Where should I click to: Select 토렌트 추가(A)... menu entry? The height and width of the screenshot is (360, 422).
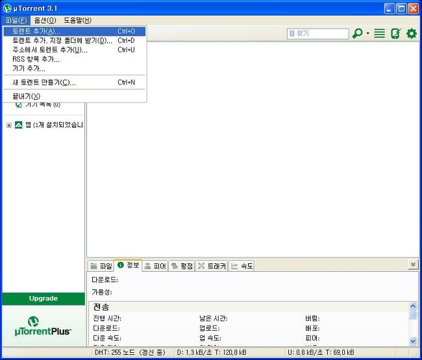pyautogui.click(x=75, y=31)
